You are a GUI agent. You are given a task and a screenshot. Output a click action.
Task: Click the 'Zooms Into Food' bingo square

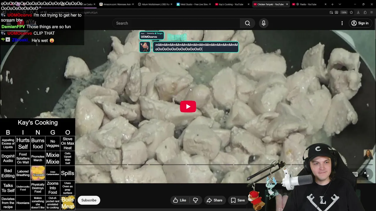coord(53,188)
